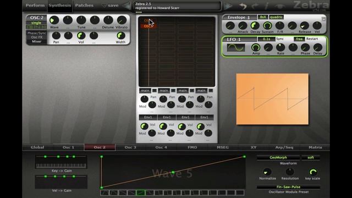352x198 pixels.
Task: Open the first 'Env1' lane dropdown
Action: pos(148,117)
